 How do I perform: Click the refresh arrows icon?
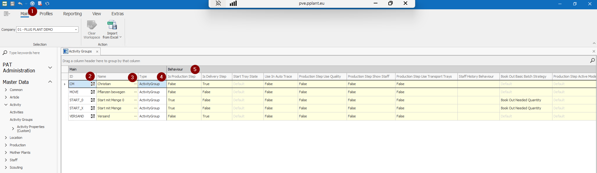[47, 4]
